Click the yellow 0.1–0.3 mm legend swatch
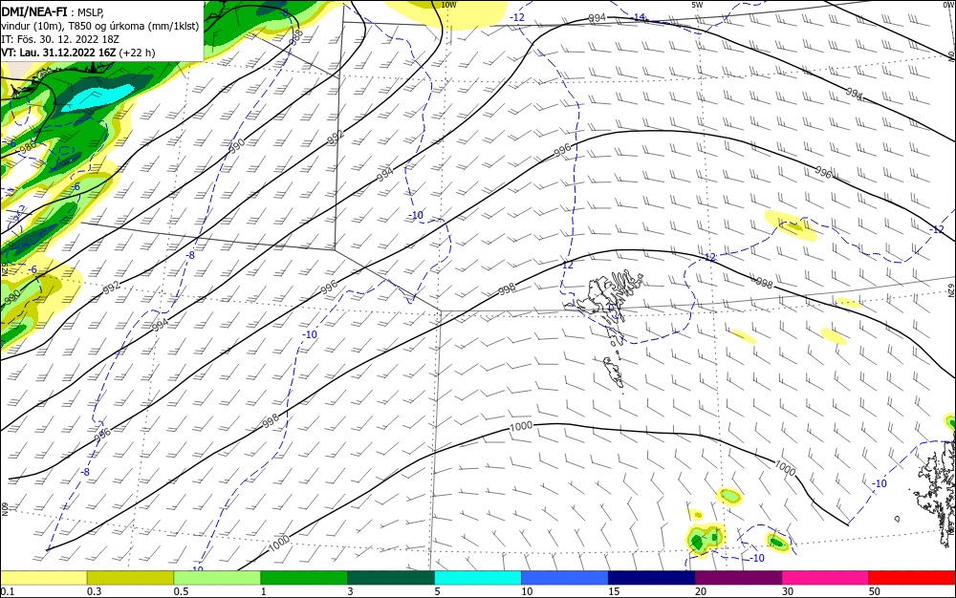956x598 pixels. coord(44,577)
